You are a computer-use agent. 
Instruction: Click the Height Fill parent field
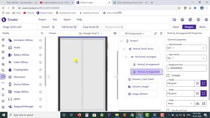180,83
